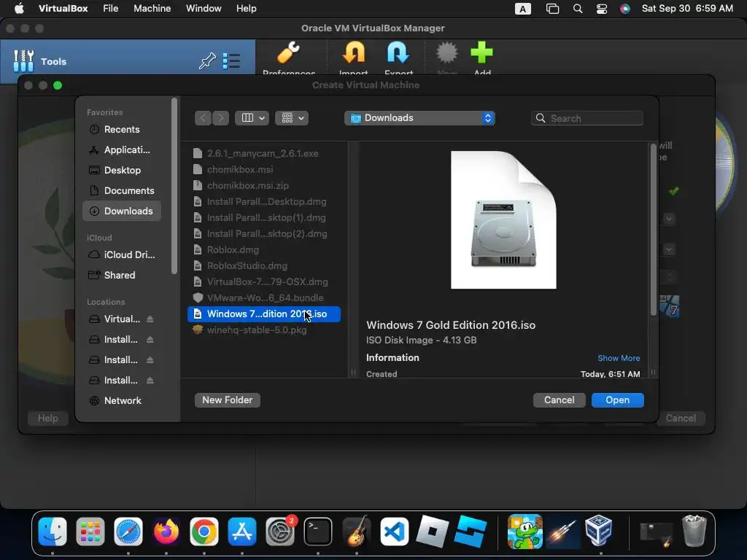747x560 pixels.
Task: Open Siri from the menu bar
Action: tap(625, 9)
